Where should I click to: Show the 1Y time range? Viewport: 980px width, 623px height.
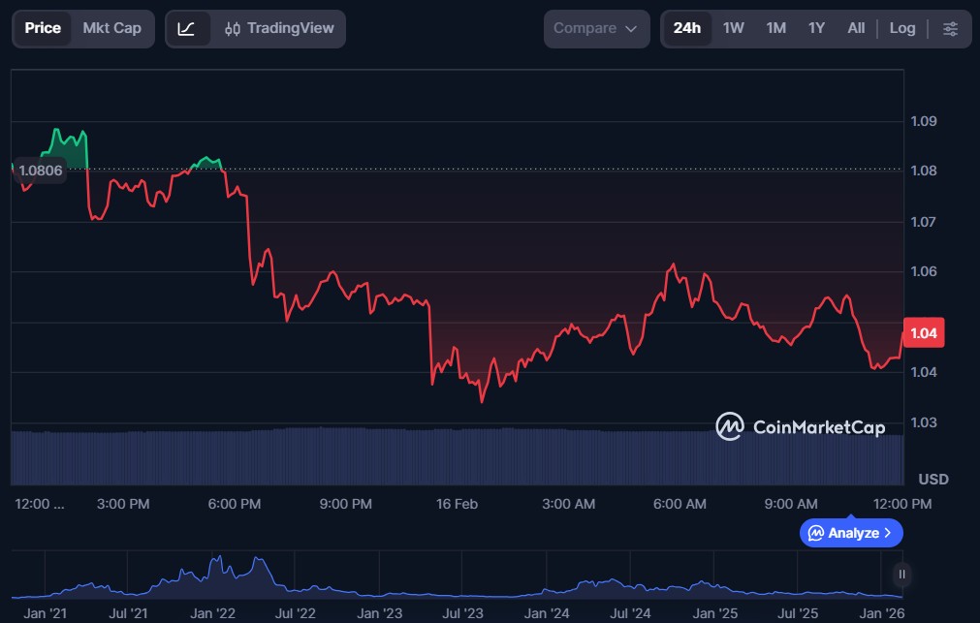coord(816,28)
